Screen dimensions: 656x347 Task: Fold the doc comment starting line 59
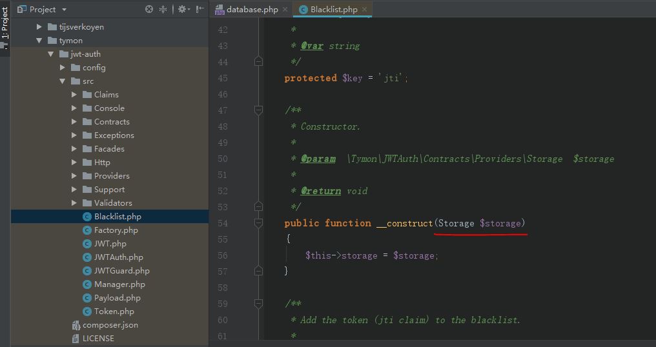click(x=258, y=304)
